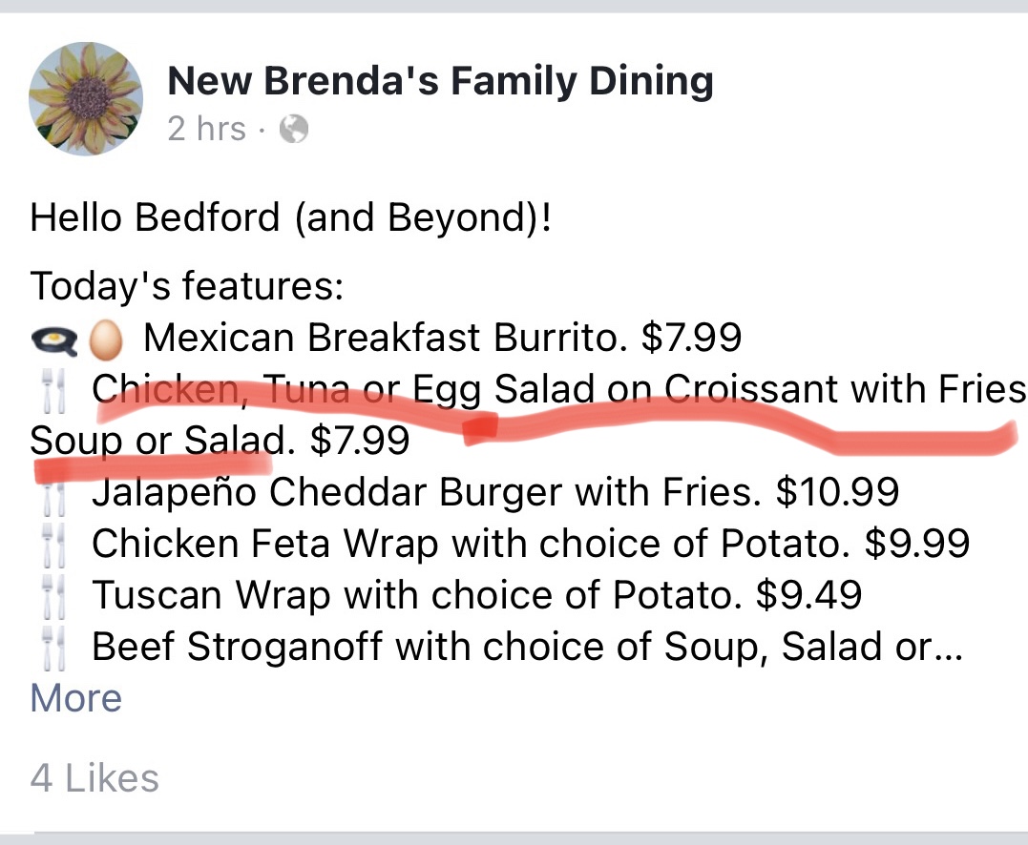Click the egg emoji before Mexican Breakfast Burrito

[105, 338]
